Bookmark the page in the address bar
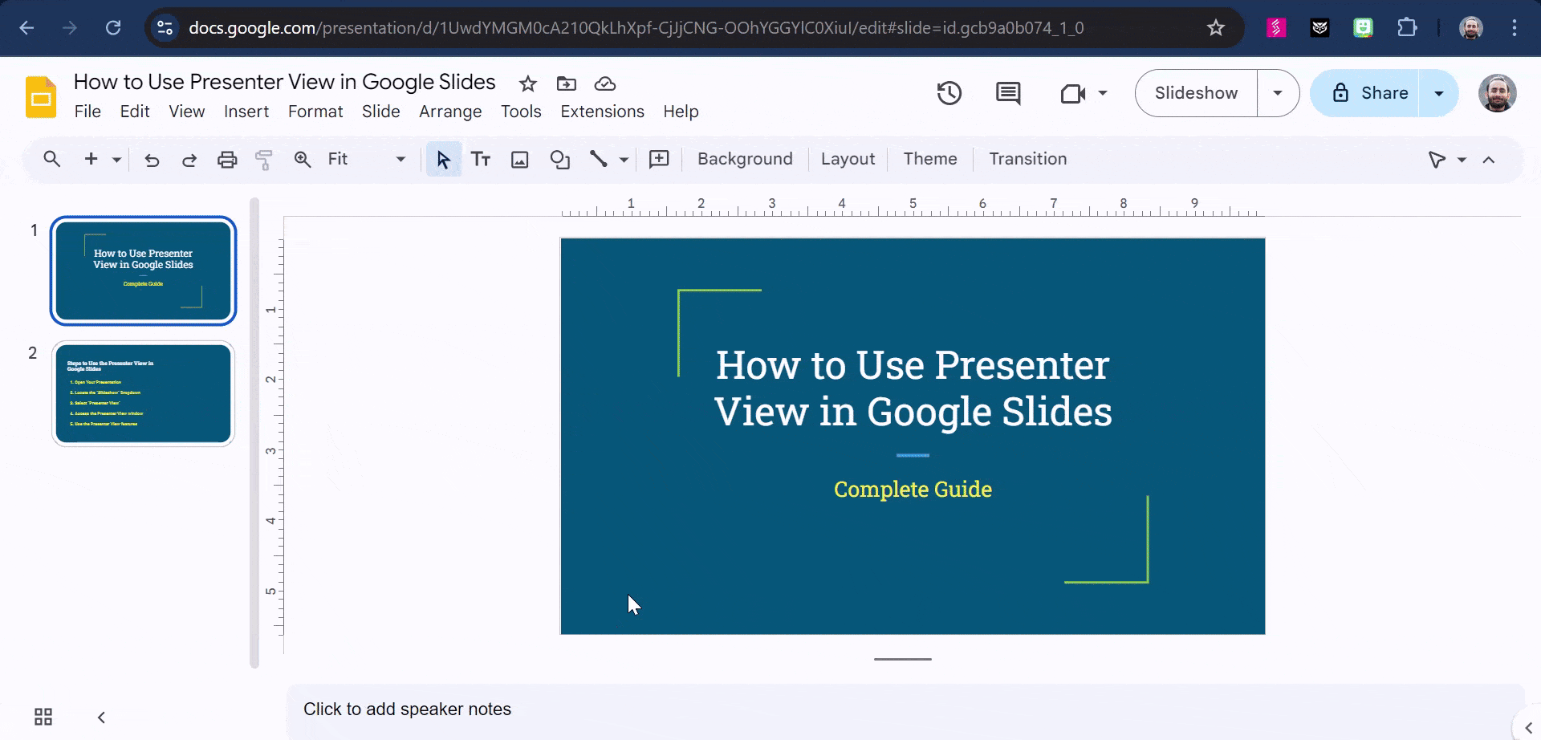This screenshot has height=740, width=1541. click(x=1215, y=27)
